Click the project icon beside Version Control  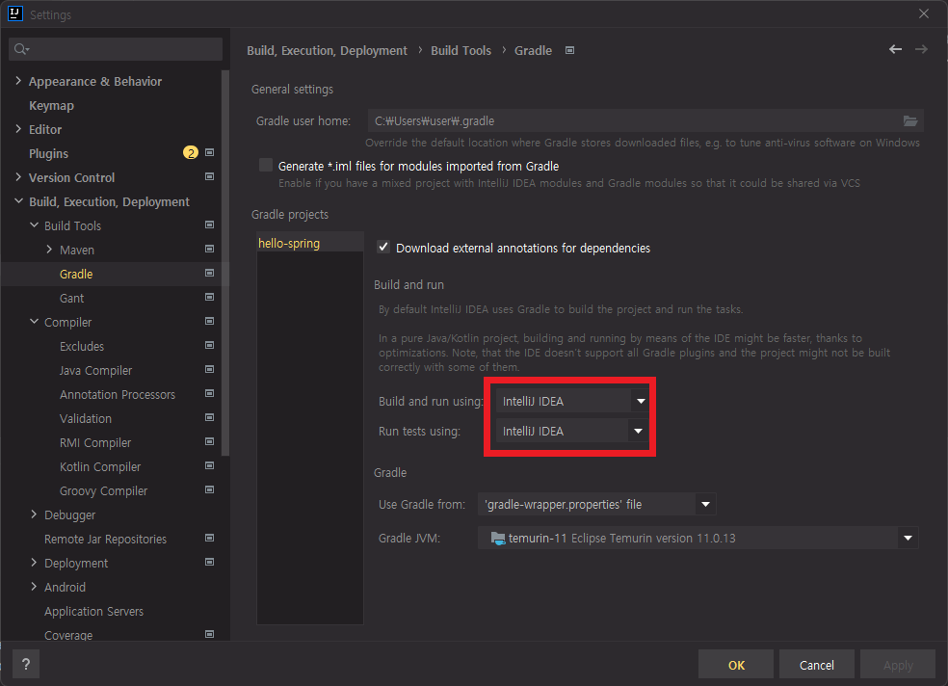click(x=210, y=176)
